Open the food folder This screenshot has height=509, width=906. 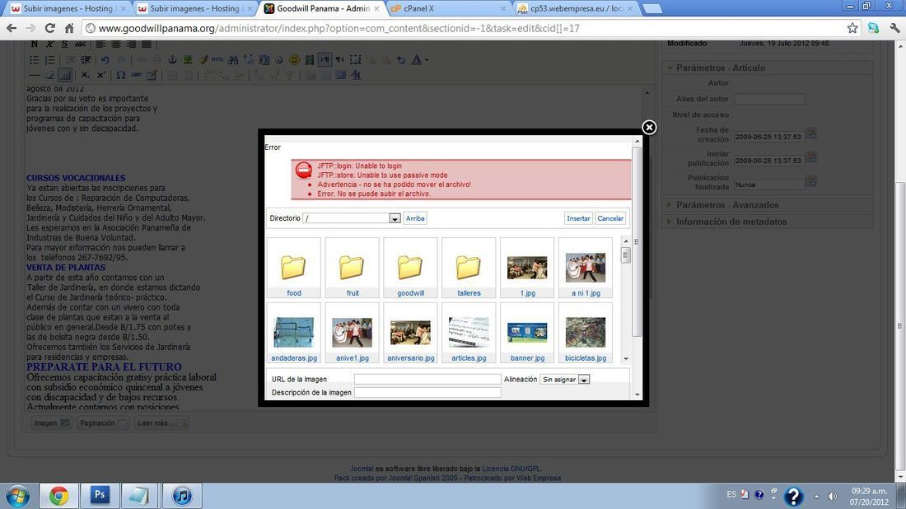click(293, 268)
